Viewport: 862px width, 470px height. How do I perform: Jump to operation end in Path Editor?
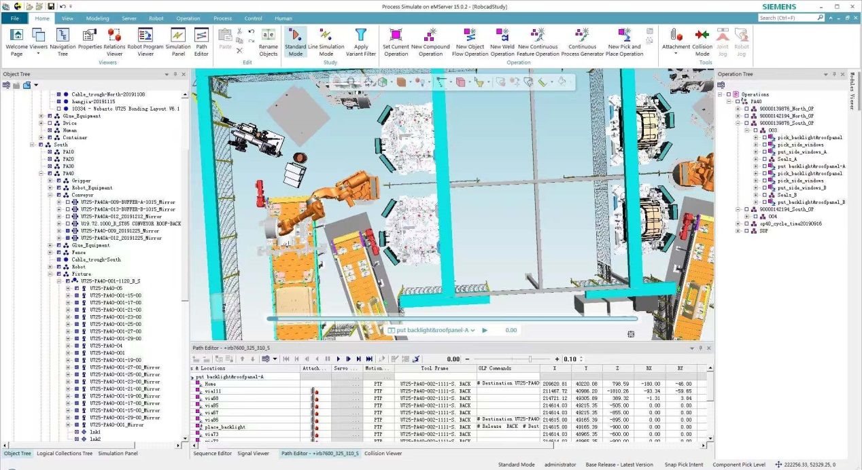tap(369, 359)
